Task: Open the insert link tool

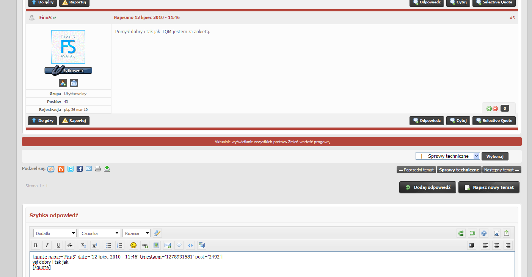Action: (x=144, y=245)
